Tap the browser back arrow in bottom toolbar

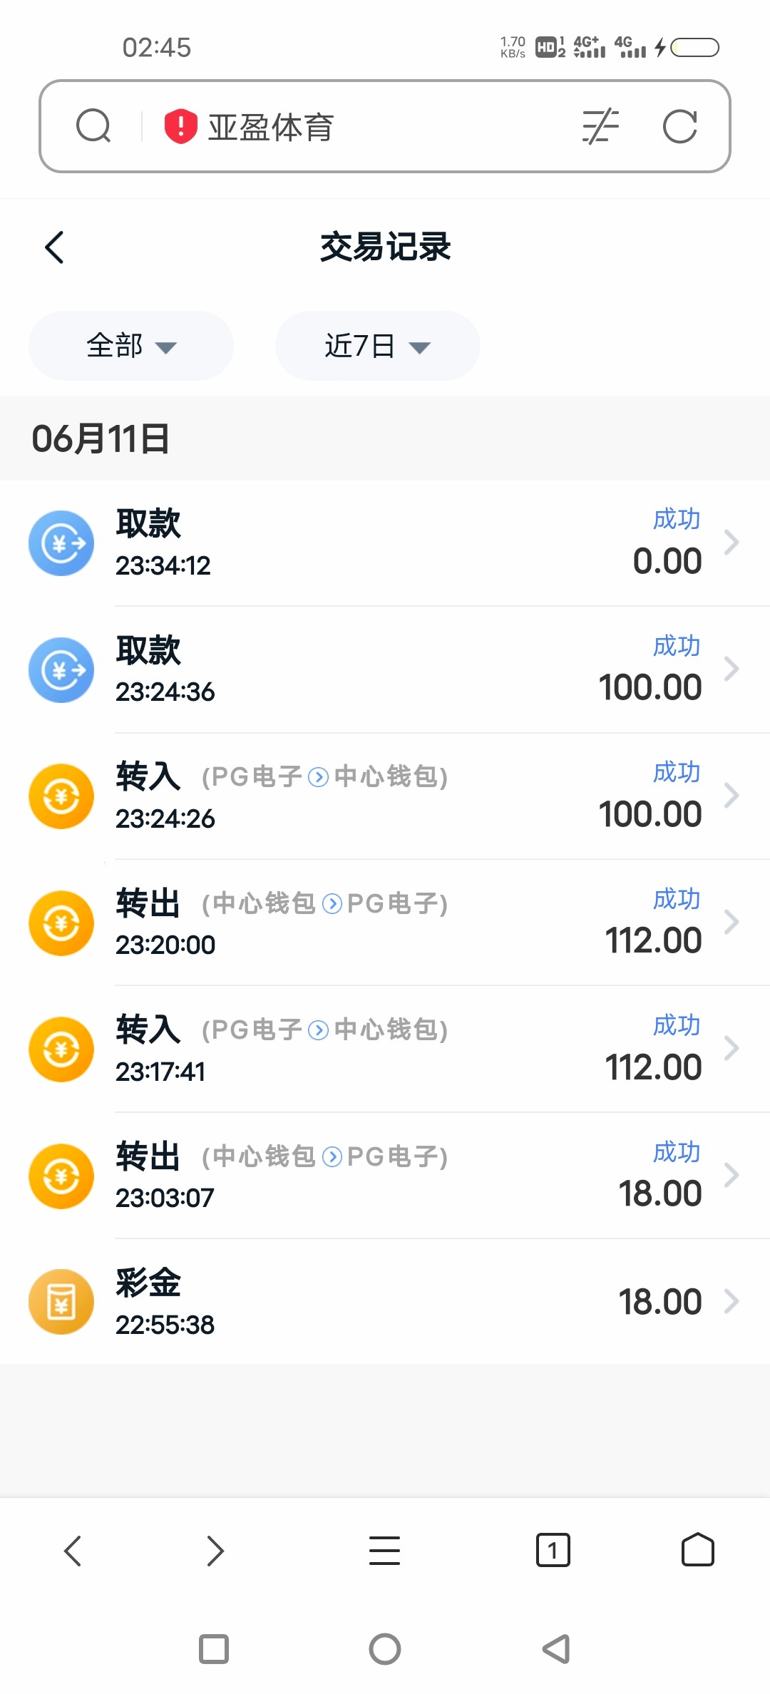tap(73, 1550)
